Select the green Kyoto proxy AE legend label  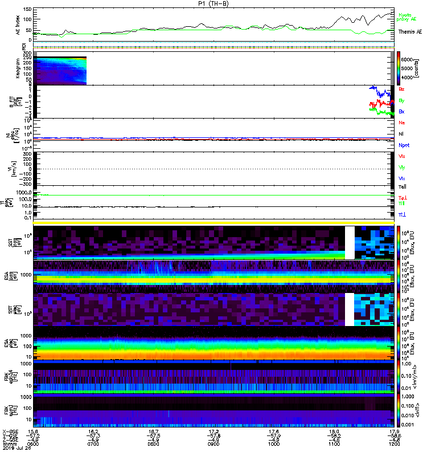click(406, 17)
